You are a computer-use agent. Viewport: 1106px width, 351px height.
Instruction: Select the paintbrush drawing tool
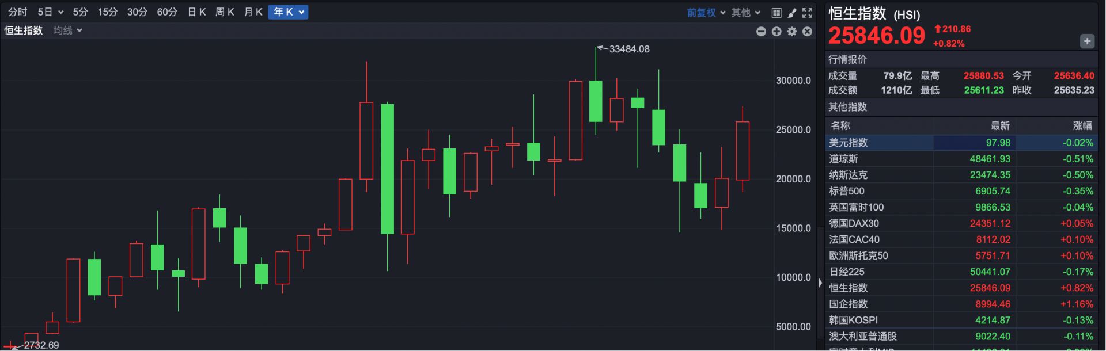click(x=792, y=13)
